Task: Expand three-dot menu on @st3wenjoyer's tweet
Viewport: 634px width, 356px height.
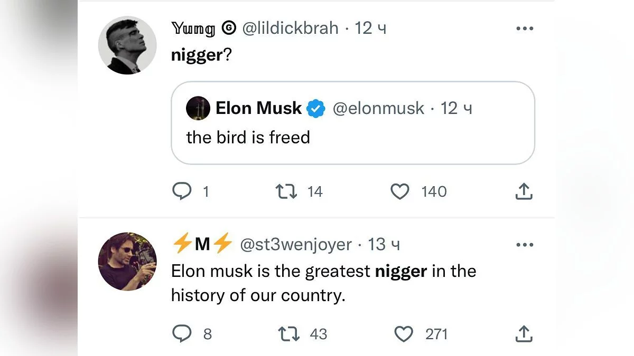Action: pos(524,245)
